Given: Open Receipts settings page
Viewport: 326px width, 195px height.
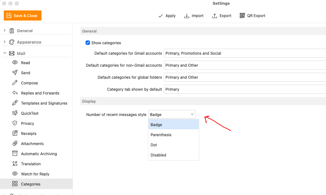Looking at the screenshot, I should pyautogui.click(x=36, y=134).
